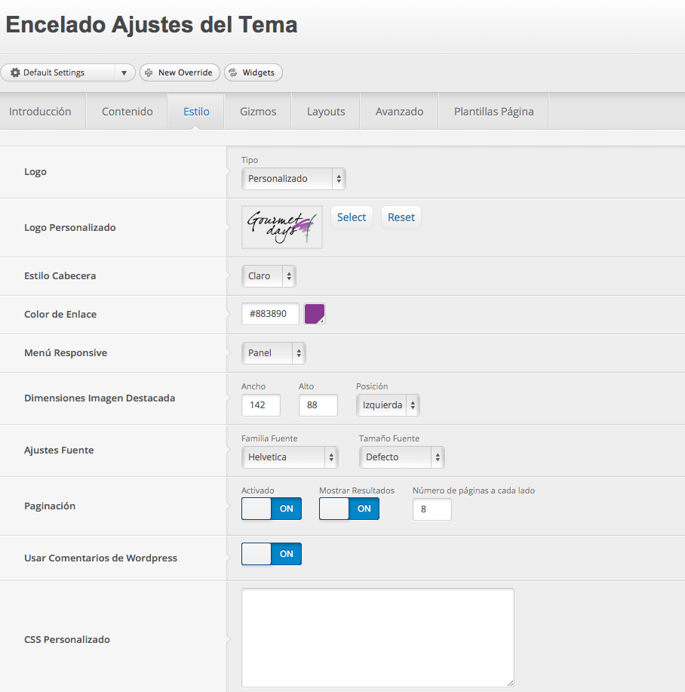Click the plus icon on New Override

[x=149, y=72]
